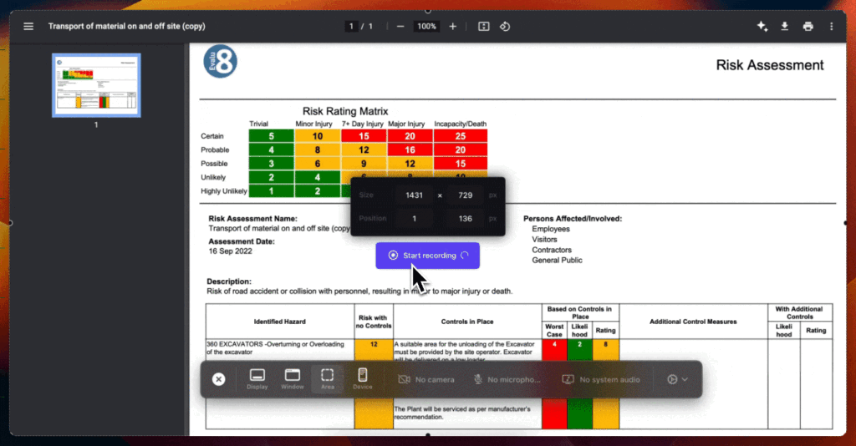Click the fit to page icon
This screenshot has height=446, width=856.
click(x=484, y=26)
